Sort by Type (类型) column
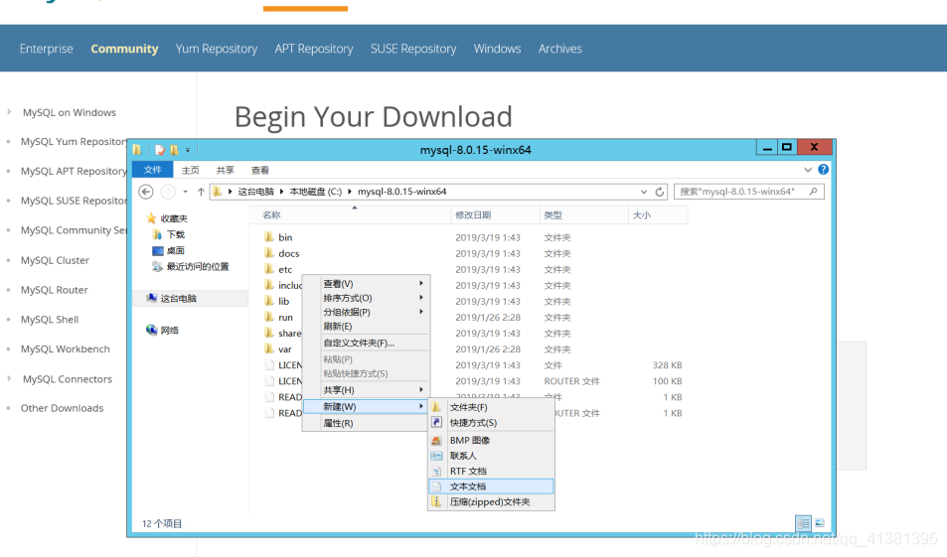 coord(584,215)
